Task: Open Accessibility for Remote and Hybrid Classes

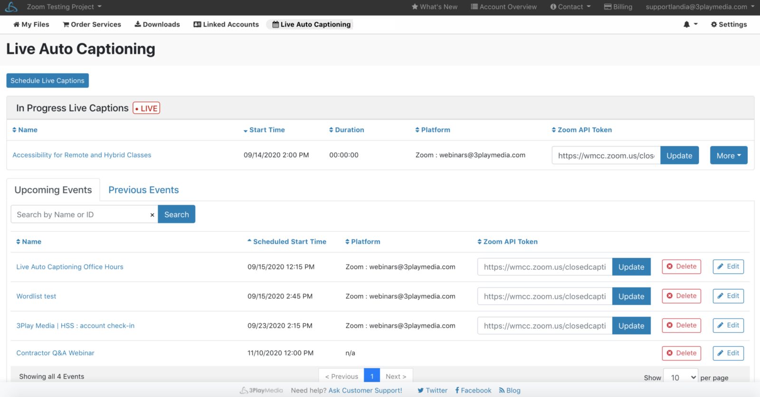Action: tap(82, 155)
